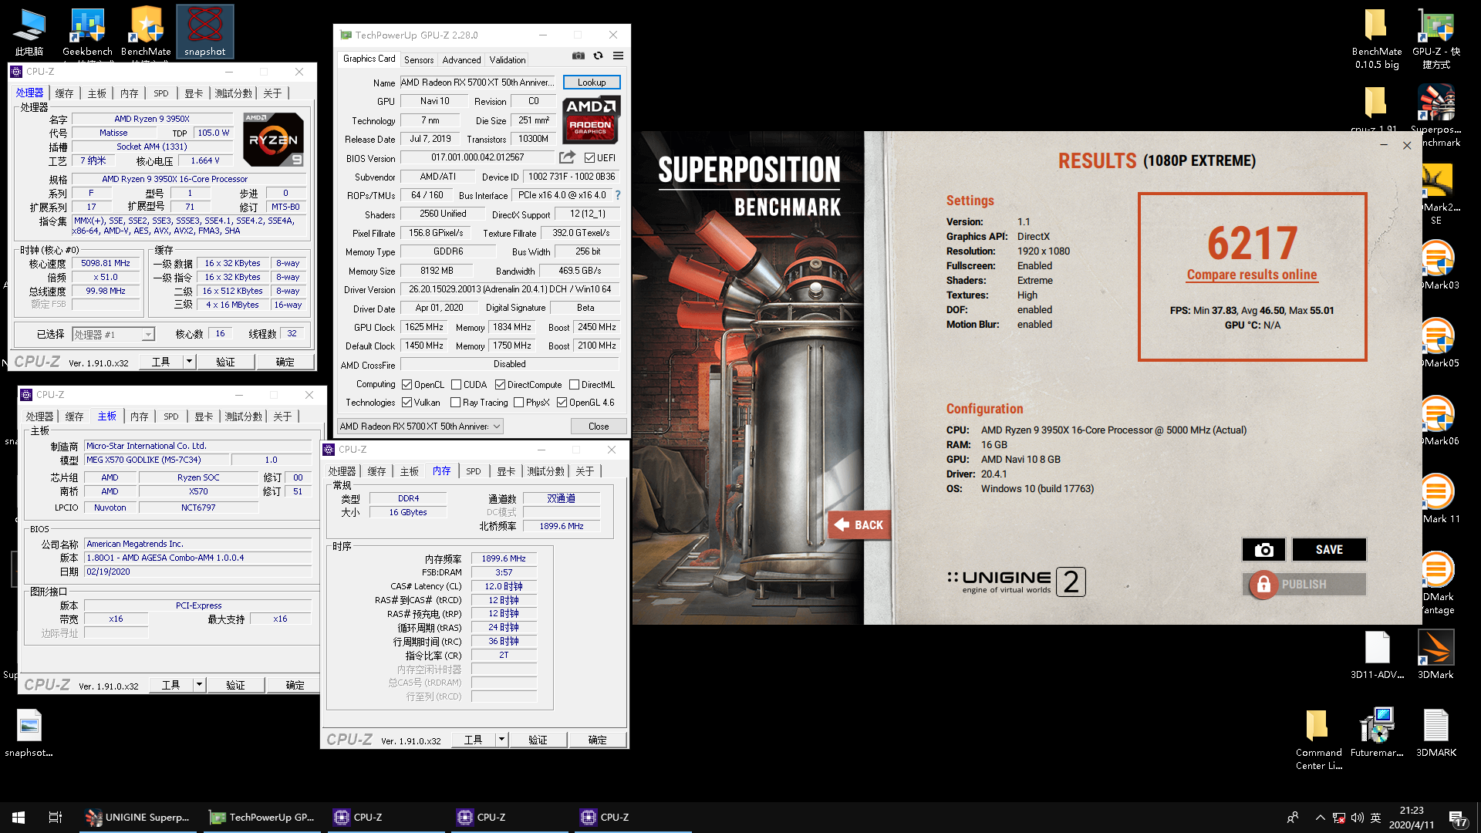
Task: Click GPU name field in GPU-Z
Action: [477, 83]
